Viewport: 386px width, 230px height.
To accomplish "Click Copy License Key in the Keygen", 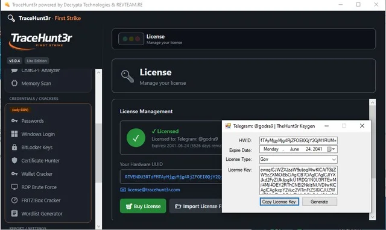I will 279,202.
